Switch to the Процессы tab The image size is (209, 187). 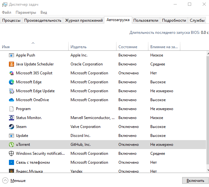click(x=11, y=20)
